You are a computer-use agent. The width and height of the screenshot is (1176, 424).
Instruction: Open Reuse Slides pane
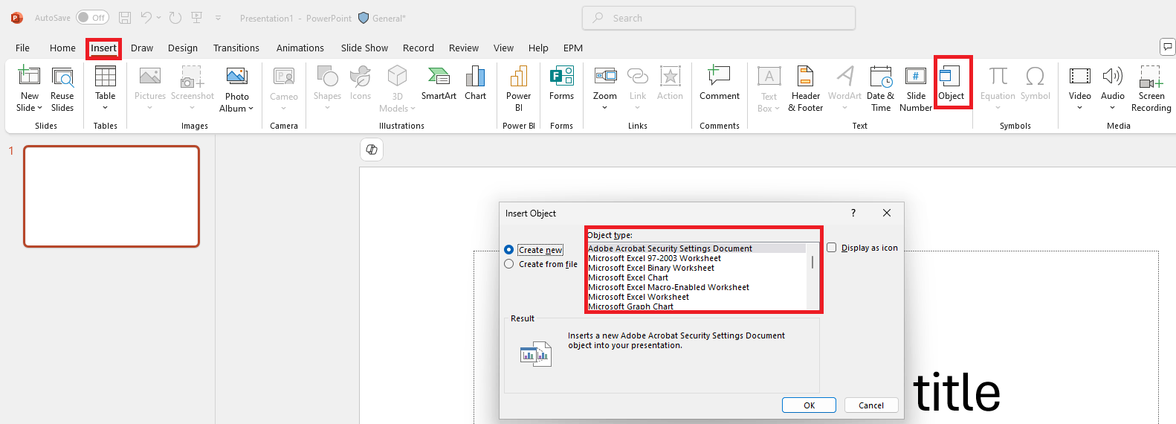[x=62, y=89]
